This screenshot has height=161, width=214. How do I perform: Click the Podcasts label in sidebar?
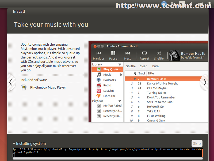coord(109,80)
